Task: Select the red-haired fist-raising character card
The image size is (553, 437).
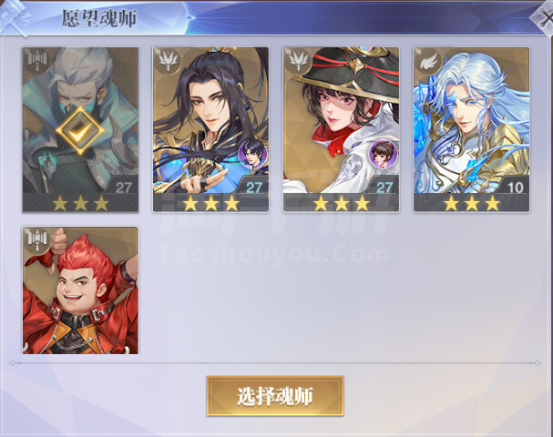Action: pos(80,290)
